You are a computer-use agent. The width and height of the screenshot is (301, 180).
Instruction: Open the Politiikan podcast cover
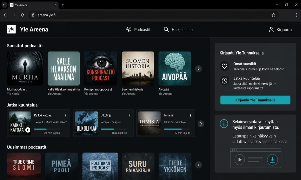[100, 166]
